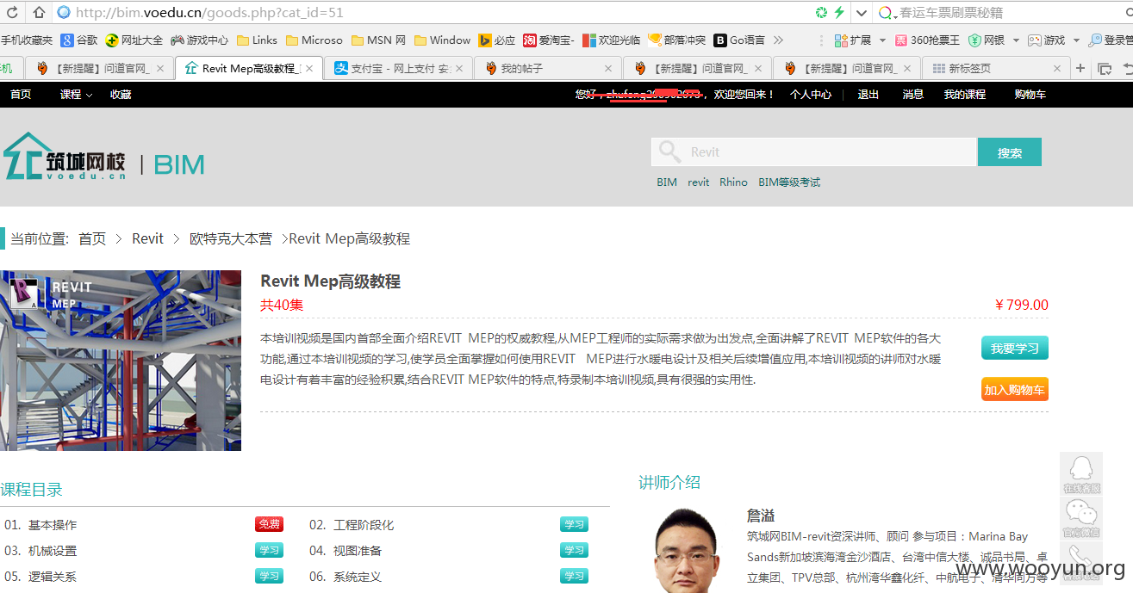Click the Rhino keyword link

coord(734,182)
